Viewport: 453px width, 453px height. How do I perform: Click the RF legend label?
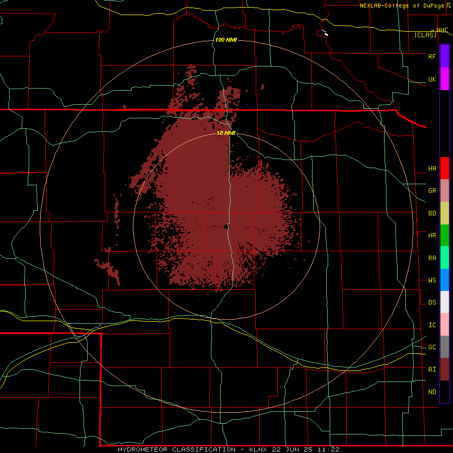pos(432,56)
